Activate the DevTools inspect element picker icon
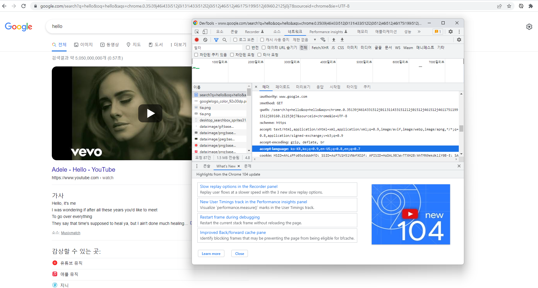Viewport: 538px width, 288px height. tap(197, 32)
